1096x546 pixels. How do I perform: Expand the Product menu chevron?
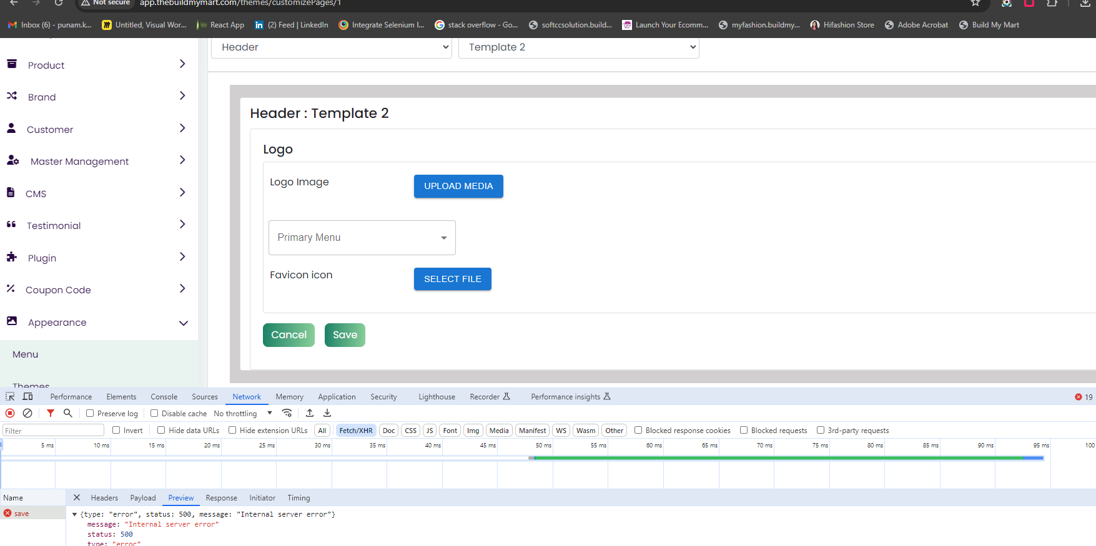coord(182,64)
